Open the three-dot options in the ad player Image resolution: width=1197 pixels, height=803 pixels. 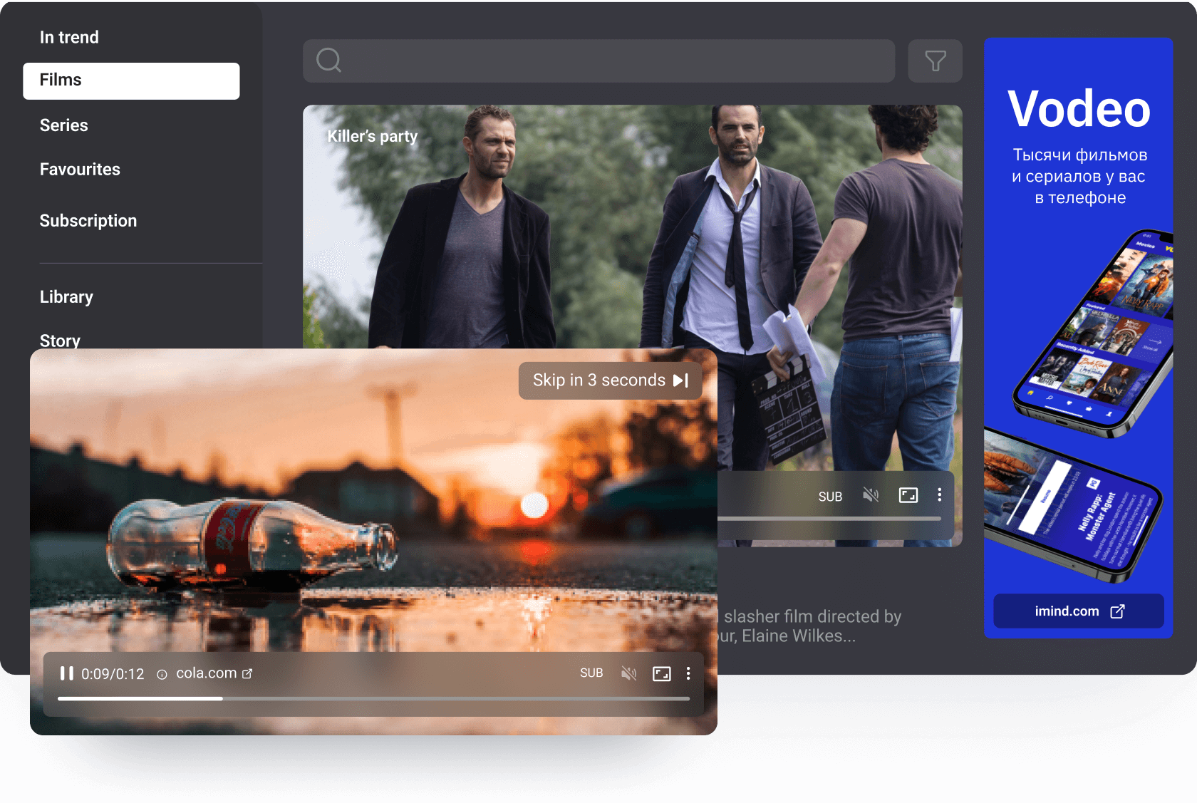[x=688, y=673]
